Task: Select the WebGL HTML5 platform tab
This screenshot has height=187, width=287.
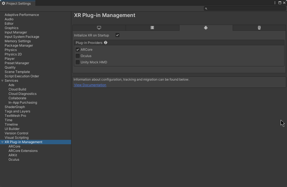Action: pyautogui.click(x=259, y=28)
